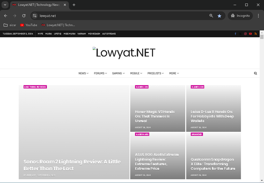The height and width of the screenshot is (183, 264).
Task: Open the MURAI link in top bar
Action: tap(49, 34)
